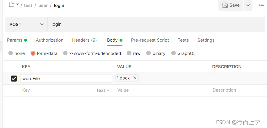The image size is (267, 128).
Task: Open the Text type dropdown in Key row
Action: click(103, 90)
